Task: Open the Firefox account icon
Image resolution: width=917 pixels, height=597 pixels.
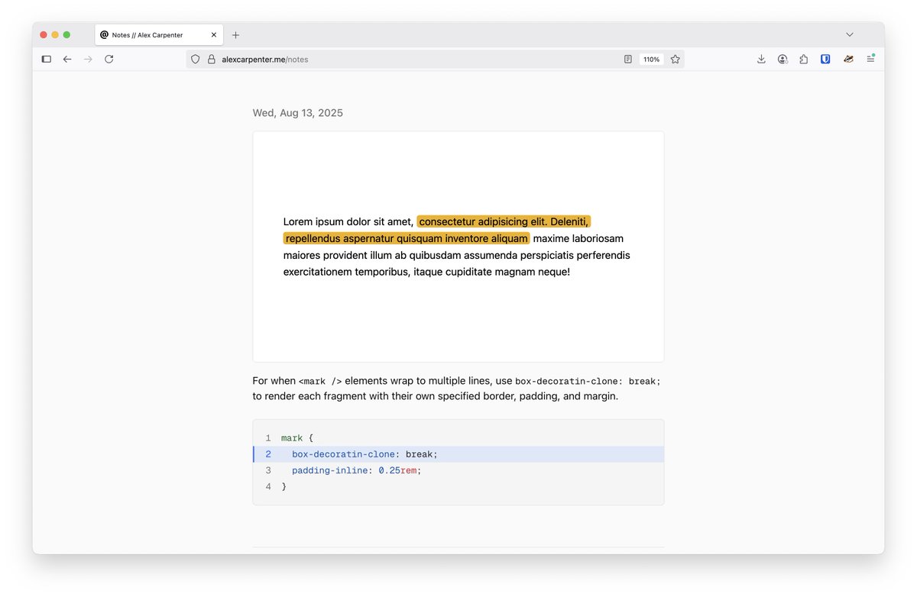Action: click(x=783, y=59)
